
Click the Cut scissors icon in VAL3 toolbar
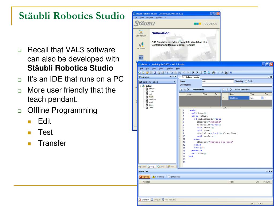point(168,73)
